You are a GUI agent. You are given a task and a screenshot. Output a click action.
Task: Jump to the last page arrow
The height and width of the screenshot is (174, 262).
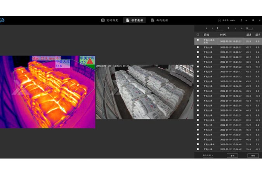241,28
